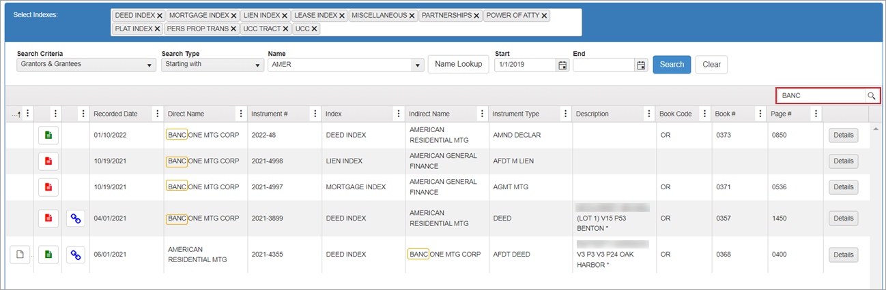Screen dimensions: 886x290
Task: Remove the DEED INDEX tag
Action: coord(160,16)
